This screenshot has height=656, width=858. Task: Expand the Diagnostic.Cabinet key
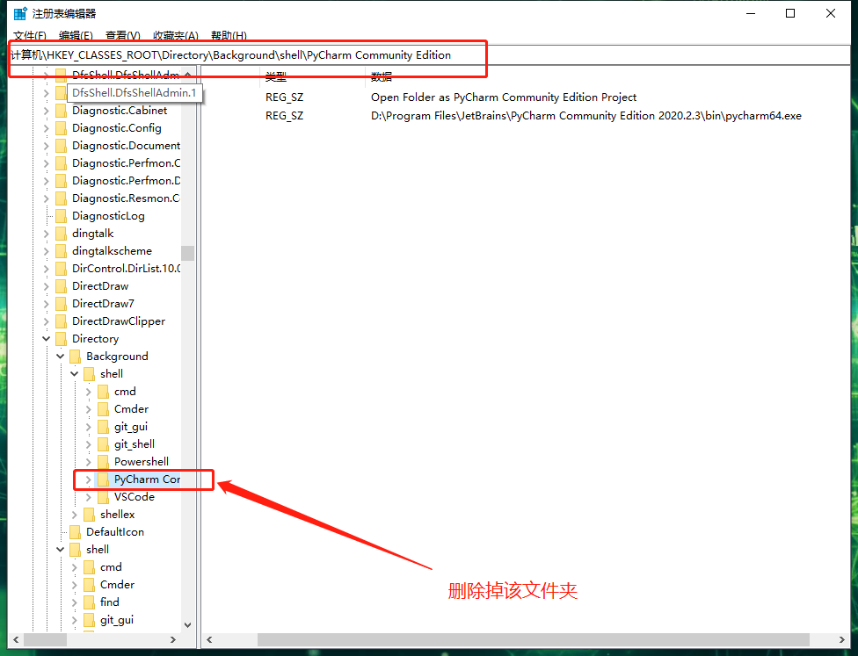click(x=47, y=111)
